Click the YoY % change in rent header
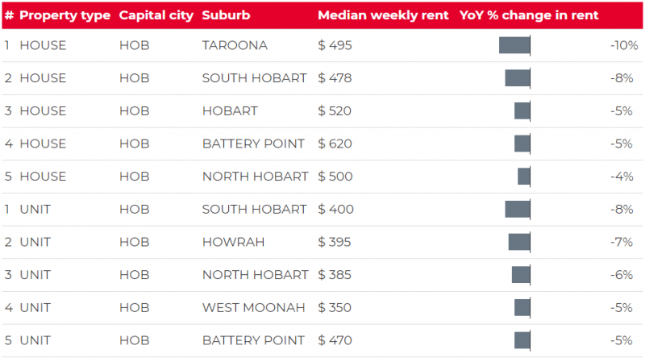This screenshot has width=645, height=358. (529, 15)
